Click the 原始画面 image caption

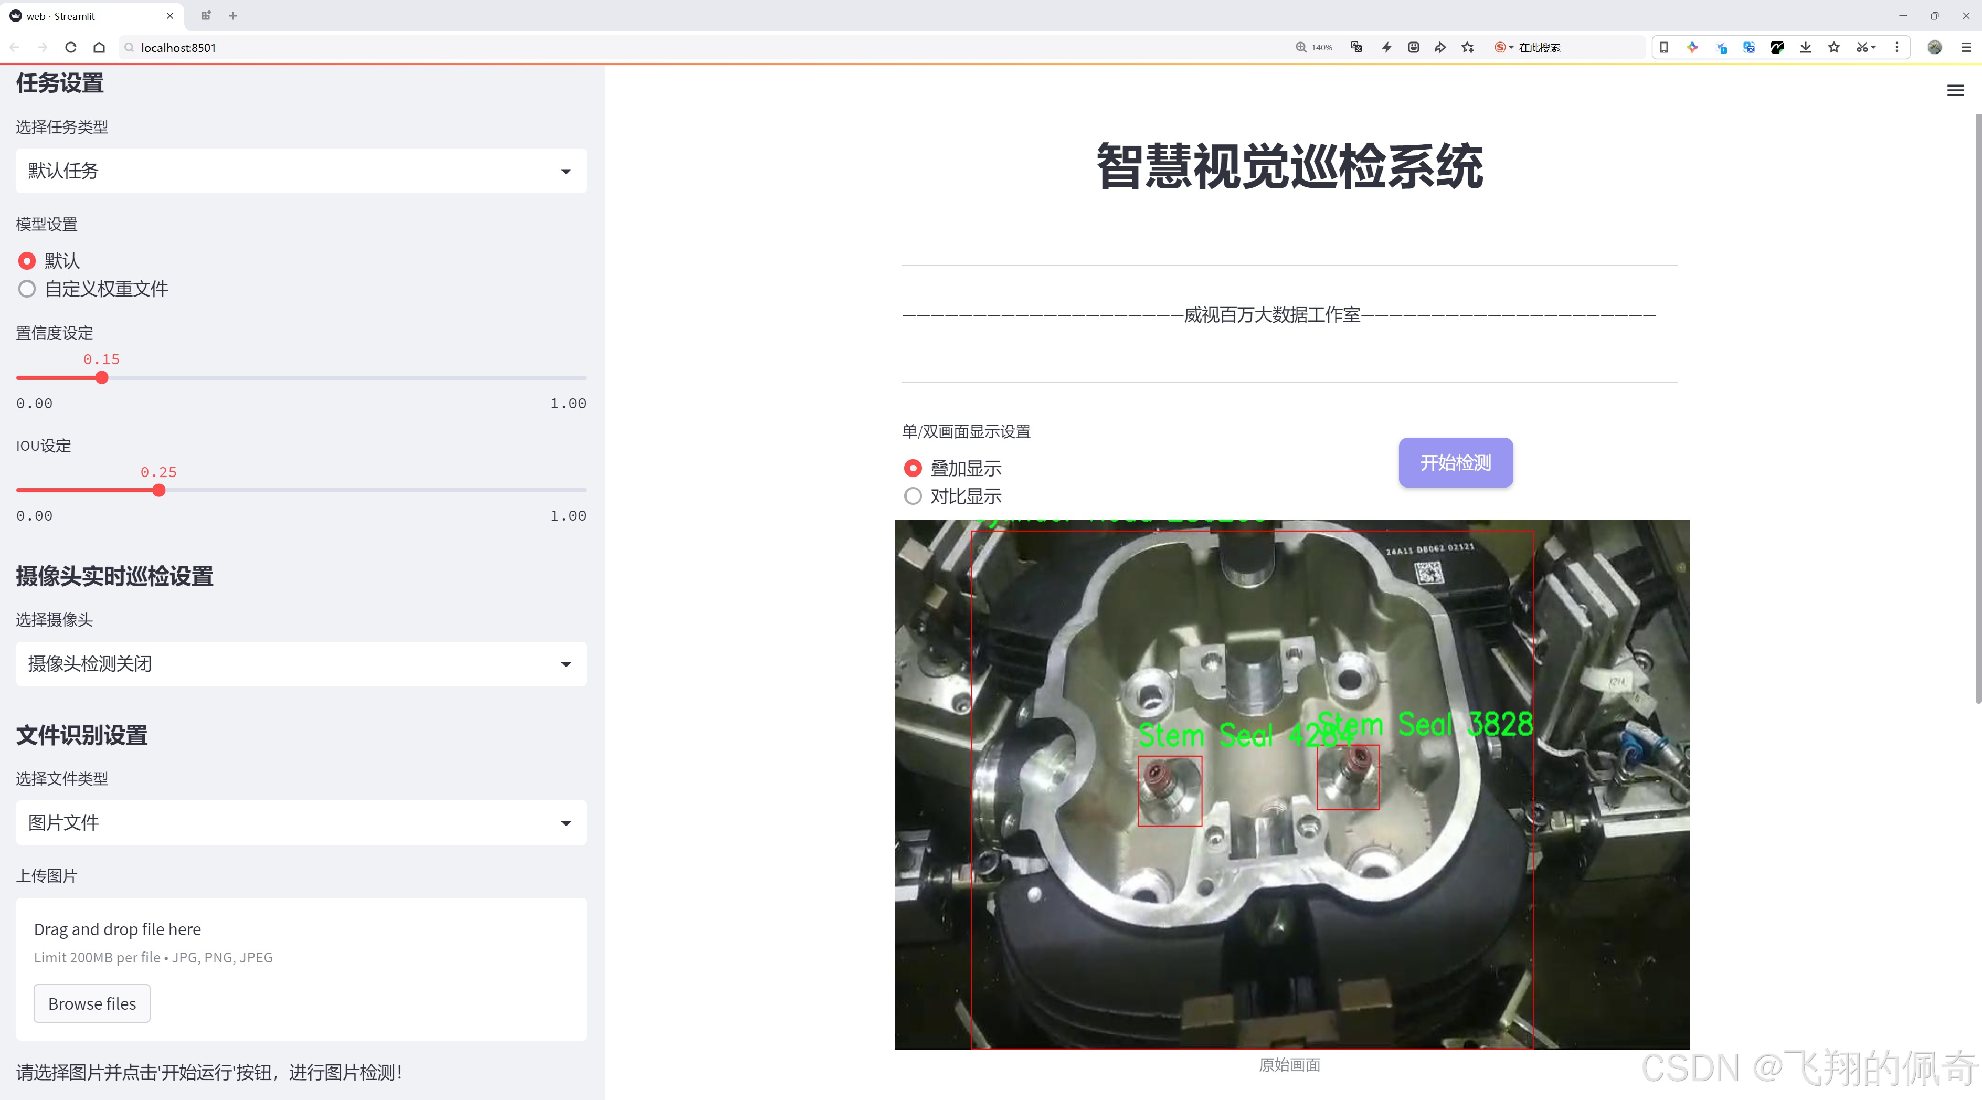pyautogui.click(x=1289, y=1065)
